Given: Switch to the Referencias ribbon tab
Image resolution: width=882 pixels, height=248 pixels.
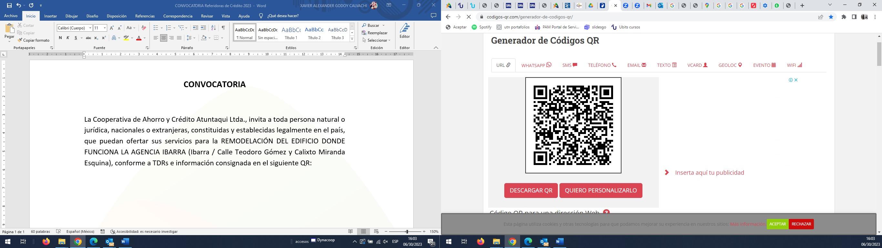Looking at the screenshot, I should tap(145, 16).
